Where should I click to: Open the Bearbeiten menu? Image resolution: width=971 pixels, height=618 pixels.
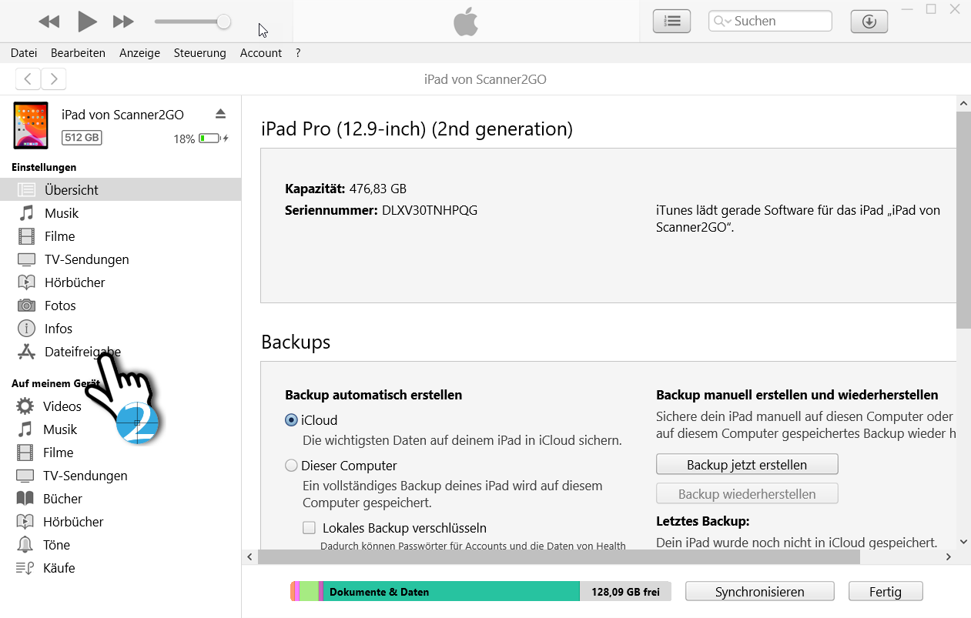point(78,53)
